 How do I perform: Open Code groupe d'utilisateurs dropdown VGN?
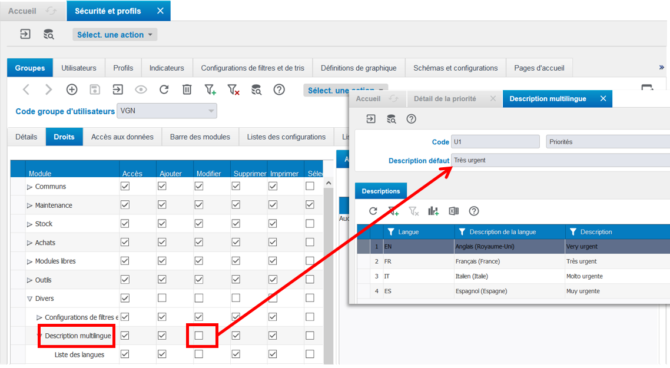click(x=167, y=111)
